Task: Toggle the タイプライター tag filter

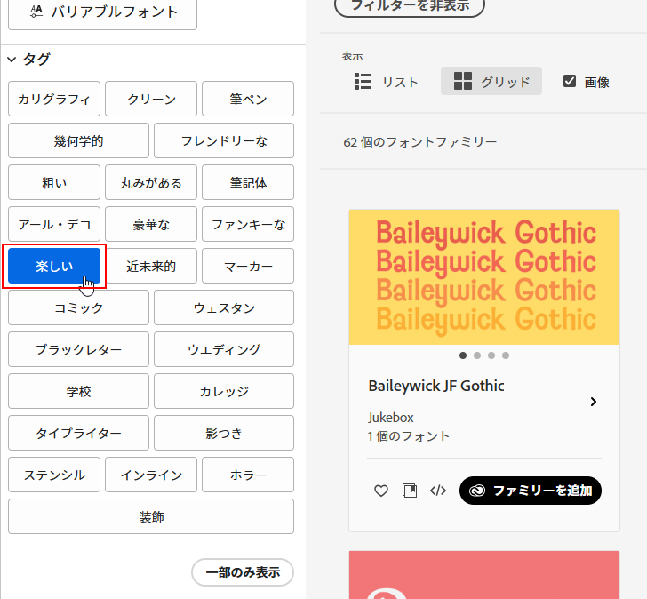Action: point(78,433)
